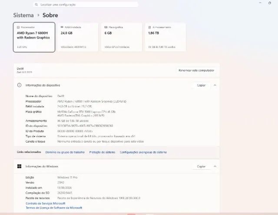Open the 6 GB Placa gráfica card
The height and width of the screenshot is (215, 278).
[122, 37]
